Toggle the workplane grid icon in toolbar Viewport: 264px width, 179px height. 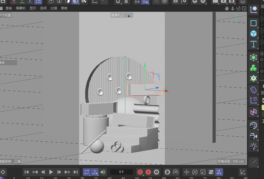click(x=137, y=2)
